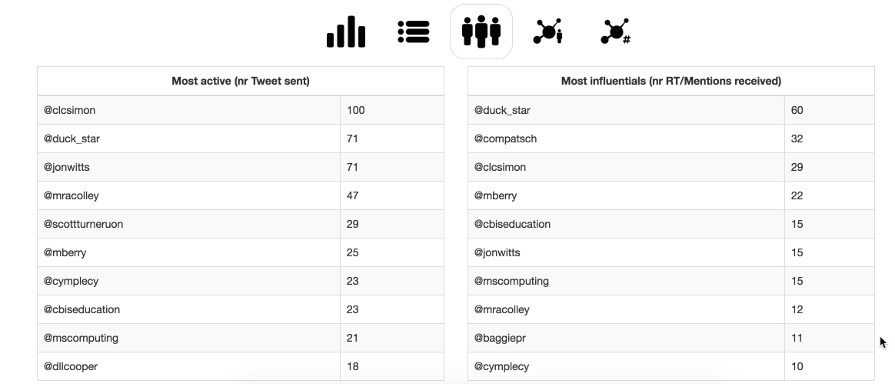Open the user network graph view
This screenshot has height=384, width=895.
click(x=548, y=32)
